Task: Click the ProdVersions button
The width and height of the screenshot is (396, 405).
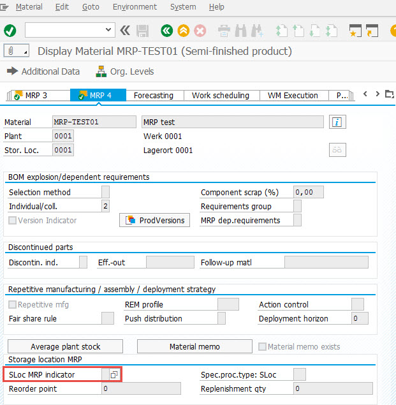Action: coord(154,220)
